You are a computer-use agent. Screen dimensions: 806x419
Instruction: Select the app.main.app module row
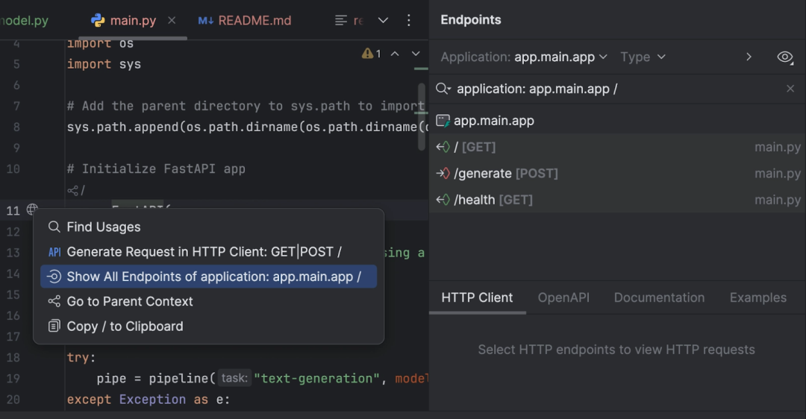tap(617, 121)
